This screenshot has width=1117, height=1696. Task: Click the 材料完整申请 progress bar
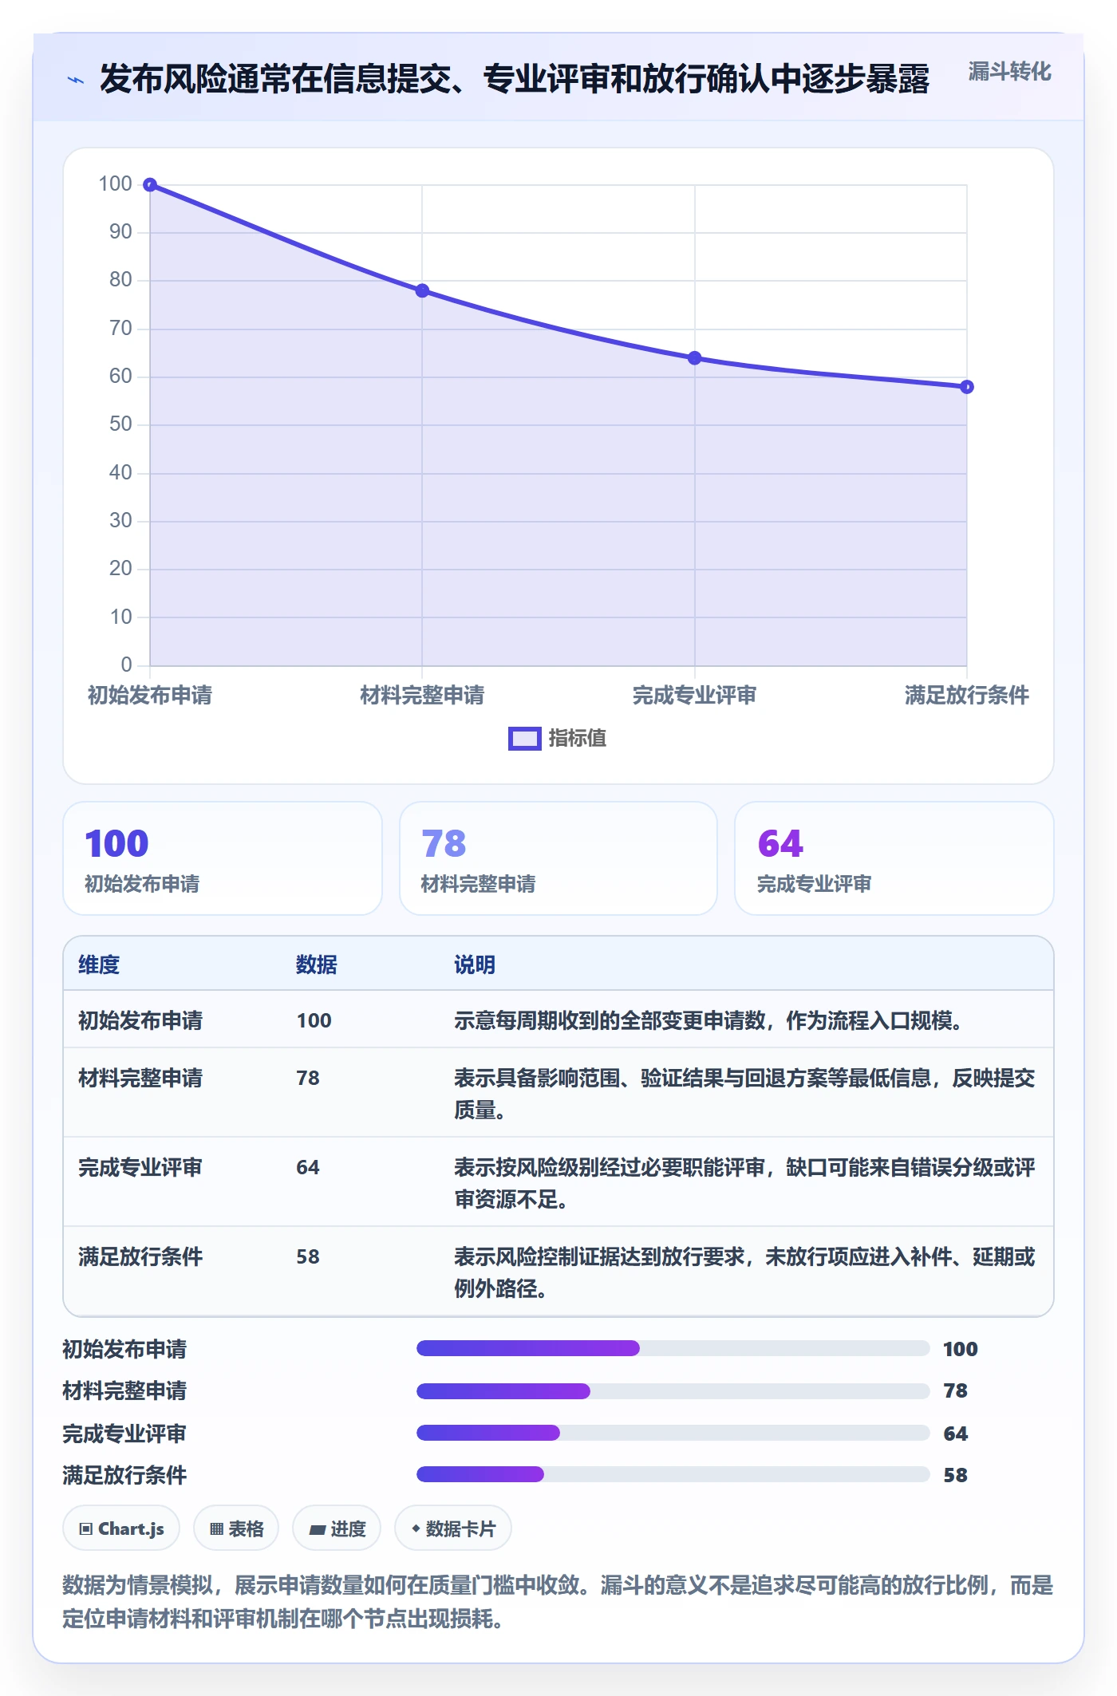point(673,1391)
